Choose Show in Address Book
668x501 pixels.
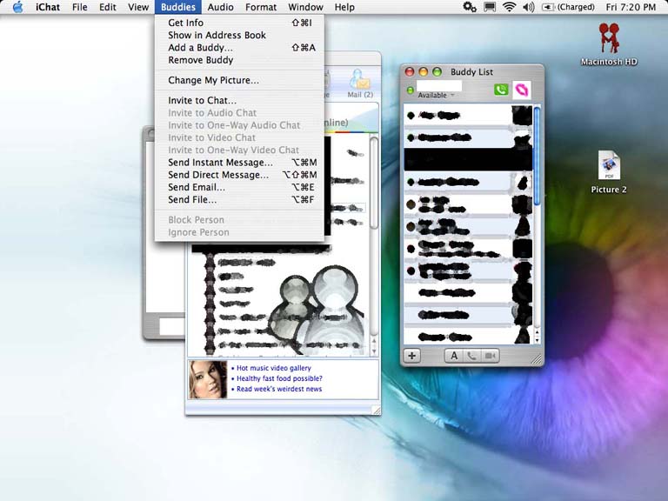[239, 35]
